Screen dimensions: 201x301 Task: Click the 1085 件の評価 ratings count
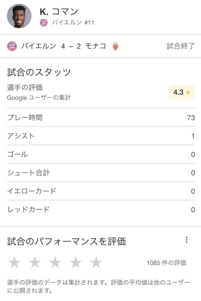coord(166,263)
